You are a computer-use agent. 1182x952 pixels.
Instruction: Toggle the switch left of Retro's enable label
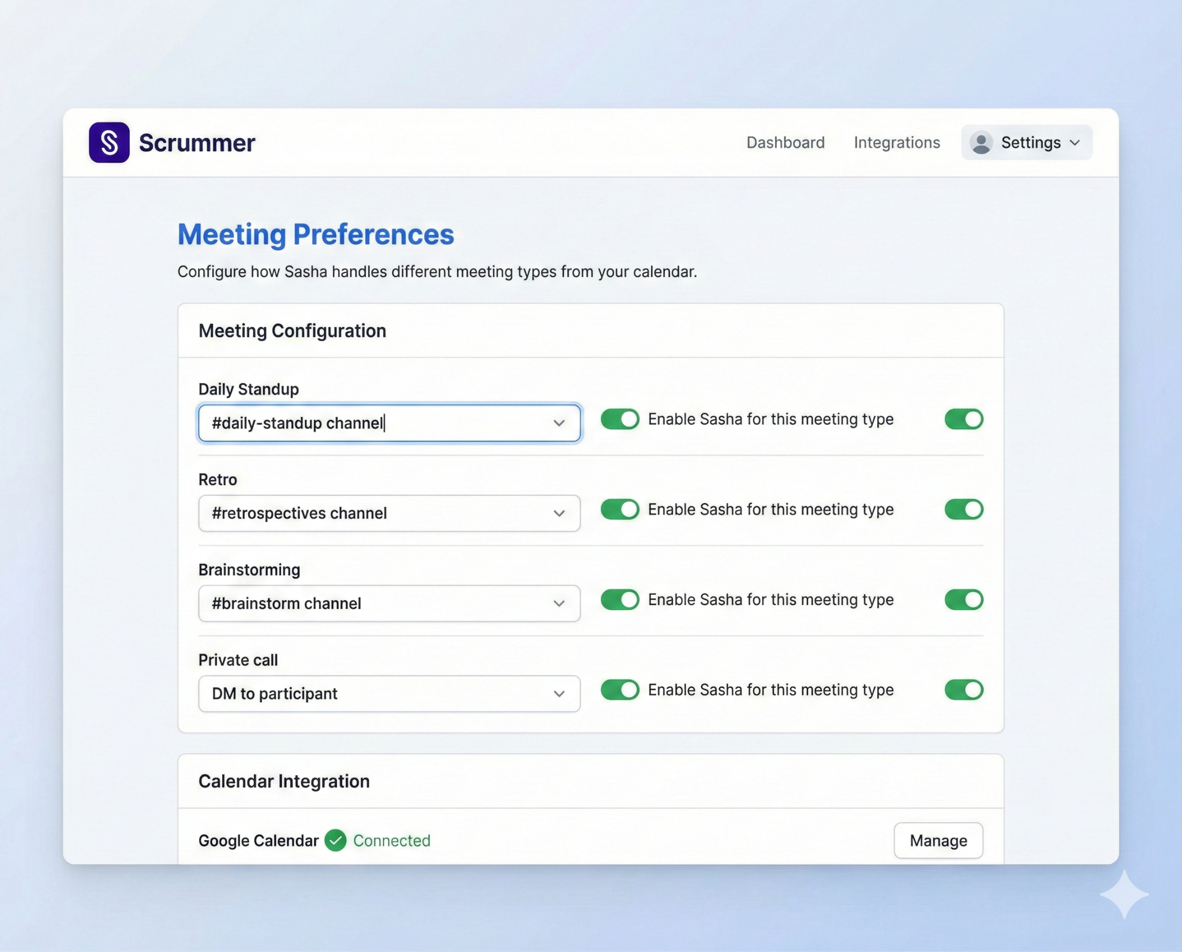click(620, 509)
